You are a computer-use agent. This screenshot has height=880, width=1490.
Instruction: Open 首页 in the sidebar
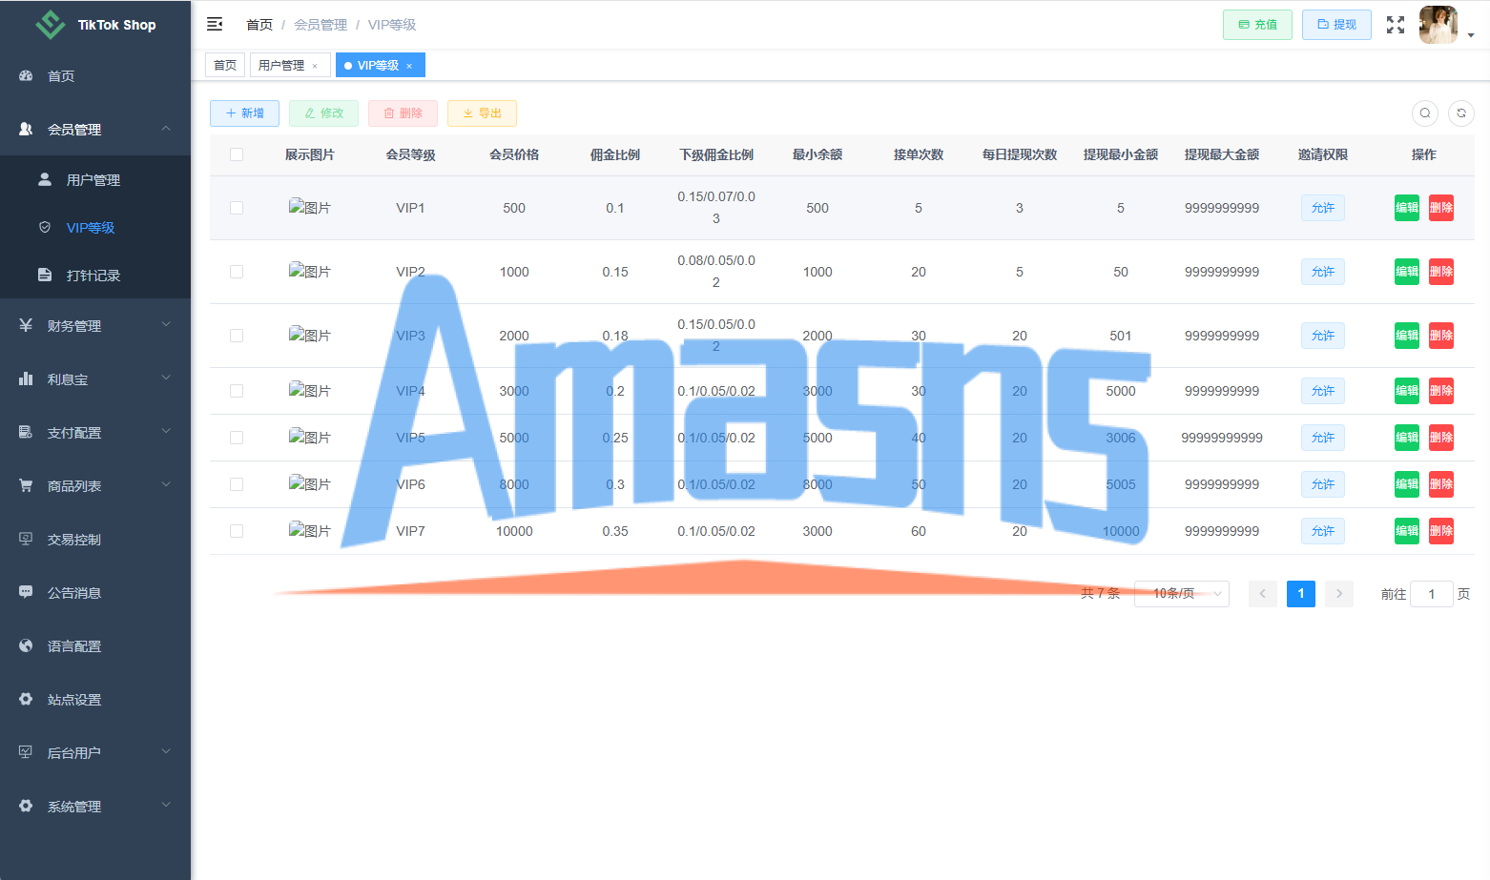(95, 76)
